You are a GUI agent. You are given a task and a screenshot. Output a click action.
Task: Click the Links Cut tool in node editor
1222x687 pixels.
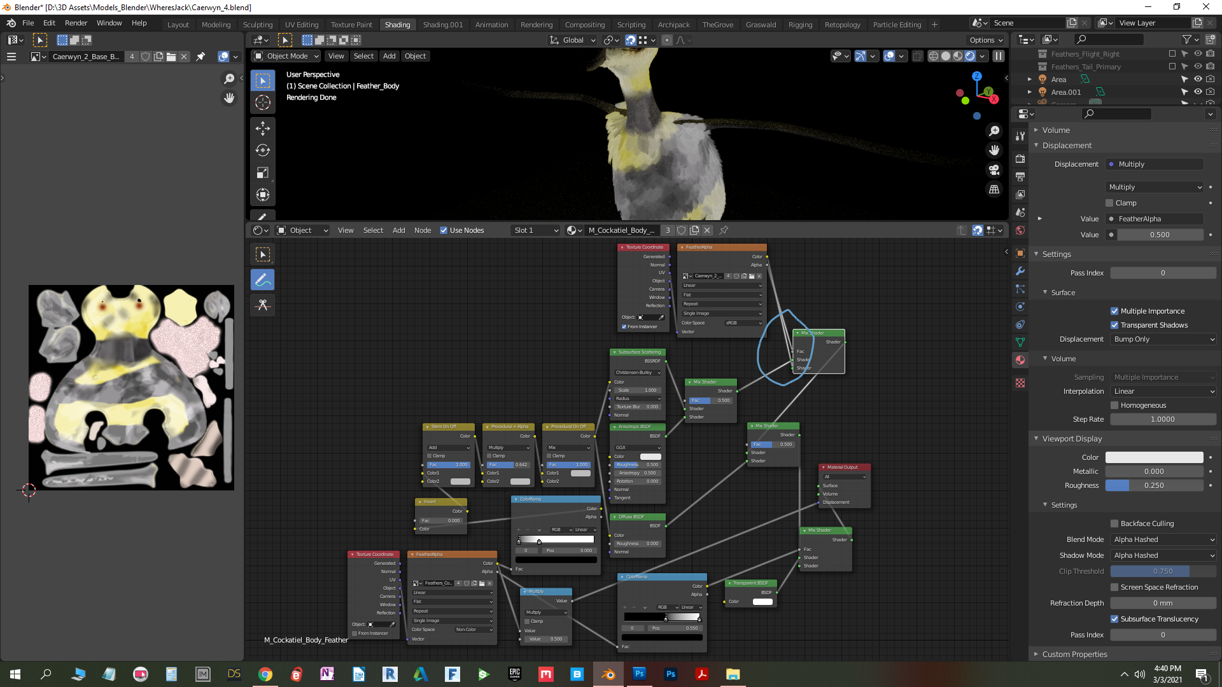click(x=262, y=305)
